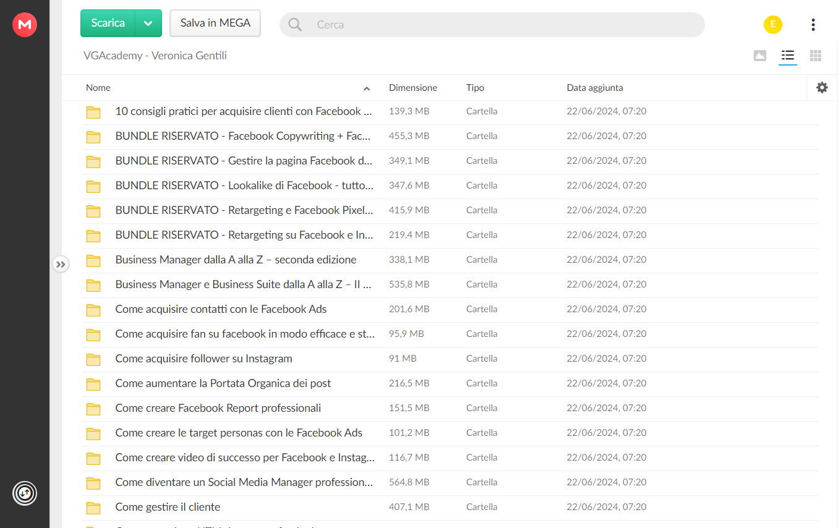Click the yellow E account avatar
The height and width of the screenshot is (528, 838).
772,25
